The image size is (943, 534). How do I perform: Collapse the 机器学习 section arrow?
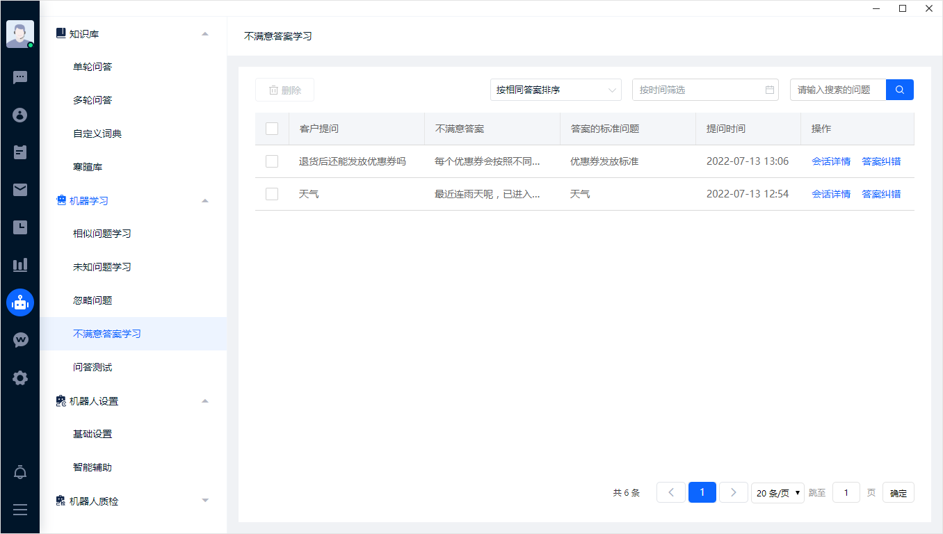click(205, 200)
